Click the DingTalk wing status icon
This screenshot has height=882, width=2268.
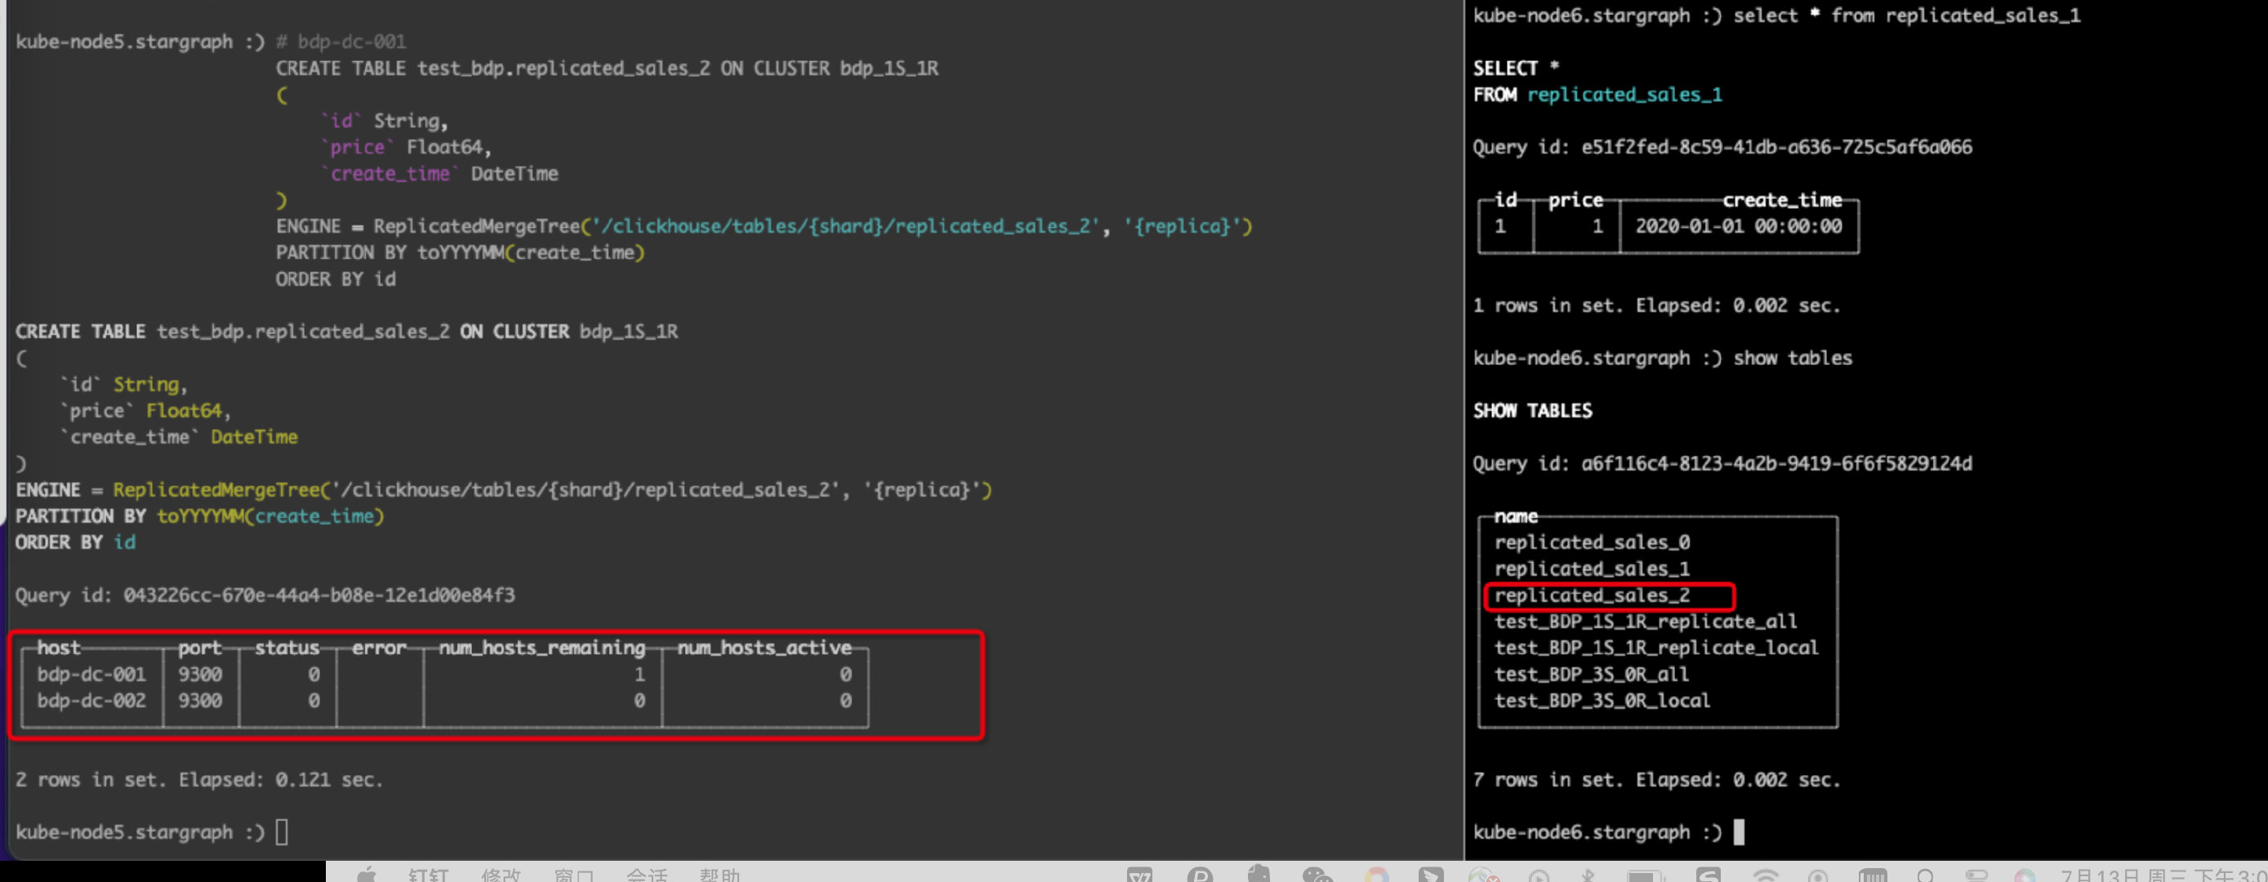(x=1431, y=875)
